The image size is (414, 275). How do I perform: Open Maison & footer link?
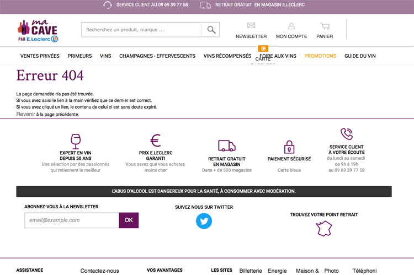[x=307, y=271]
